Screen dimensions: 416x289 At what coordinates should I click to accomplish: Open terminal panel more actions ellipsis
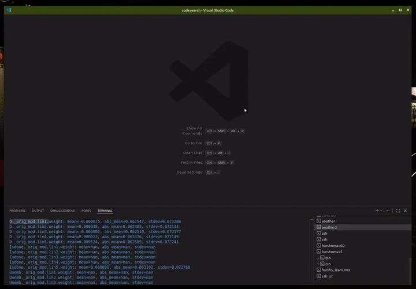(x=388, y=211)
